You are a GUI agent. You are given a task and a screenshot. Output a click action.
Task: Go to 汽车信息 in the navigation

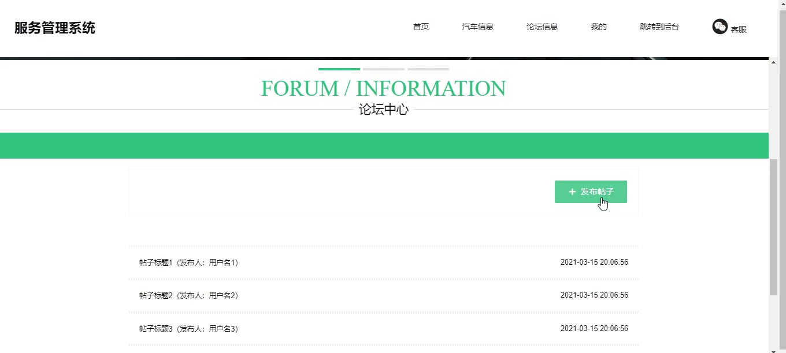point(477,27)
